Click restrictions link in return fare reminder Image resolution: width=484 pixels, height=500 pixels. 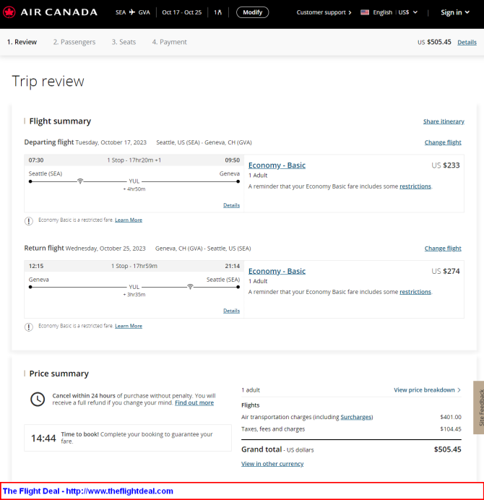[x=415, y=292]
